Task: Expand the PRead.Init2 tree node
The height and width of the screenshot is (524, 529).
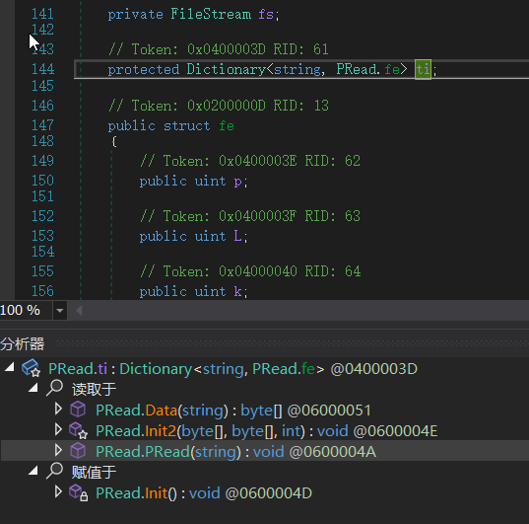Action: 58,430
